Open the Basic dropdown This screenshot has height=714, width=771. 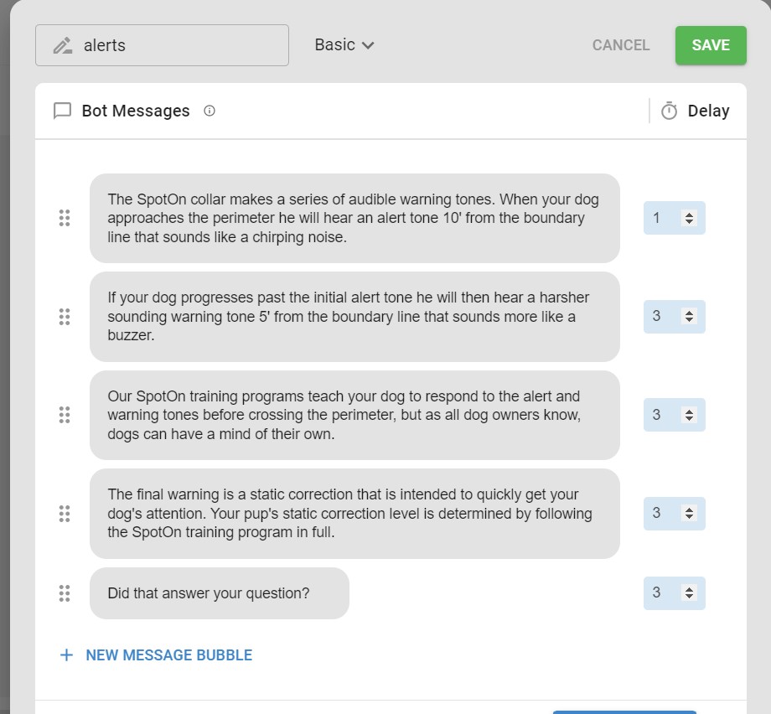[x=344, y=44]
